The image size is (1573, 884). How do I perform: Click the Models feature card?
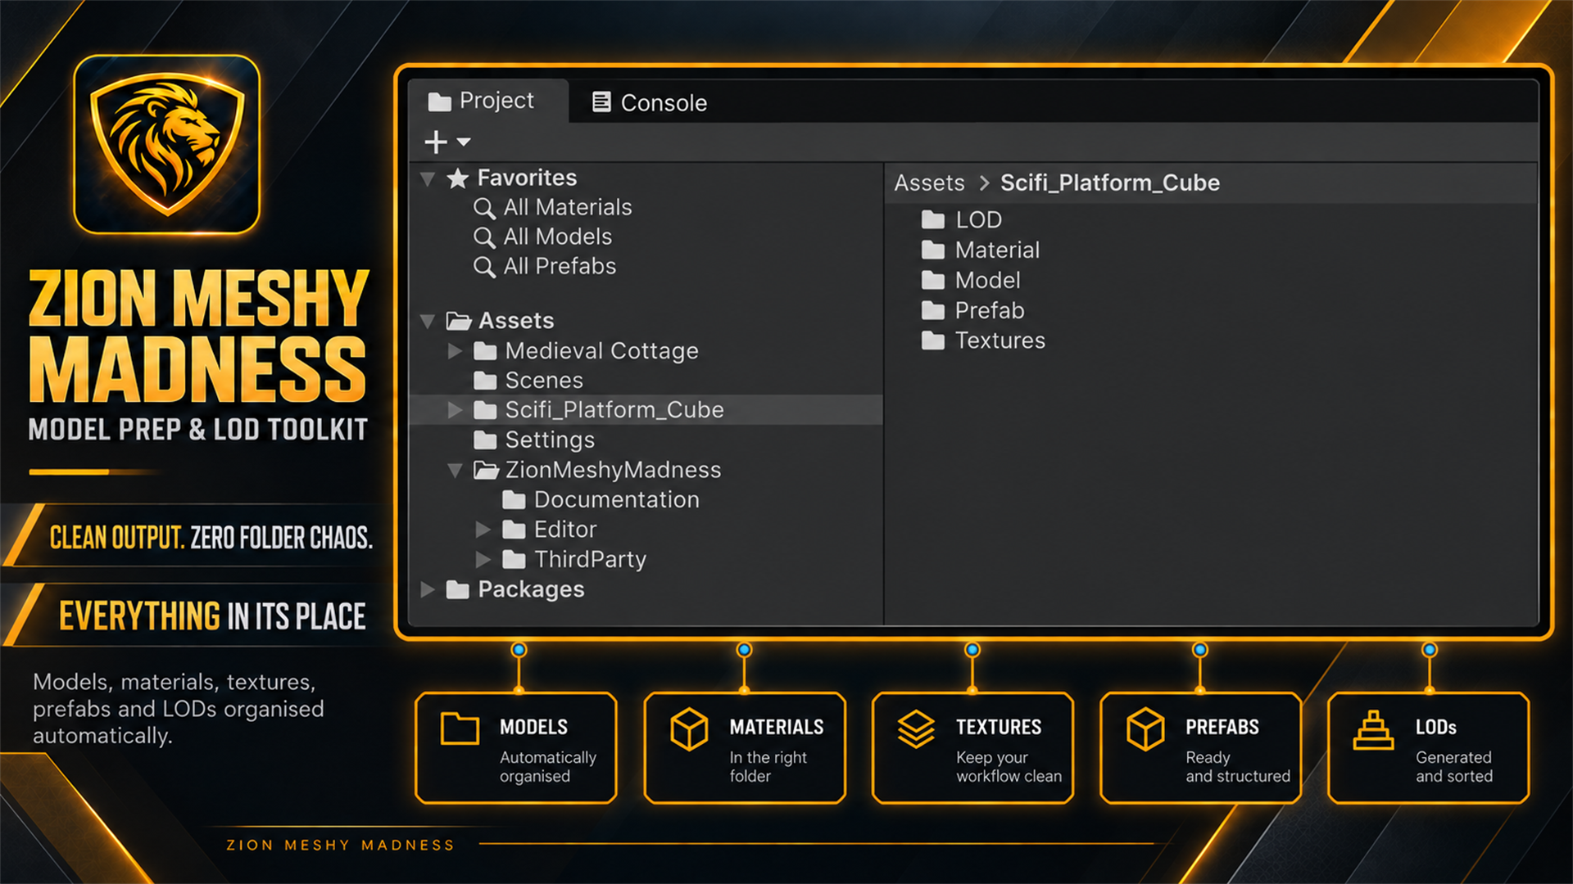click(x=516, y=748)
